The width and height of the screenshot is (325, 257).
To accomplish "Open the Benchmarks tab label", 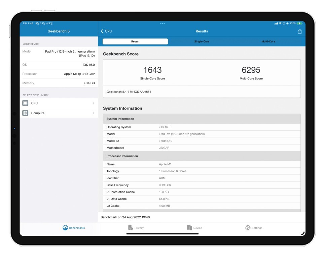I will 77,228.
